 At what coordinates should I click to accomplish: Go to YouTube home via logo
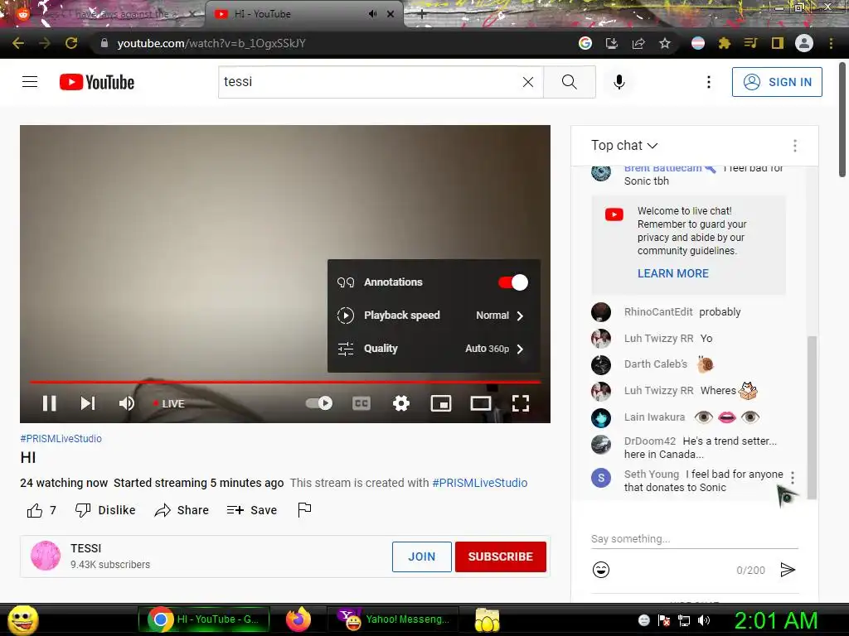point(97,82)
